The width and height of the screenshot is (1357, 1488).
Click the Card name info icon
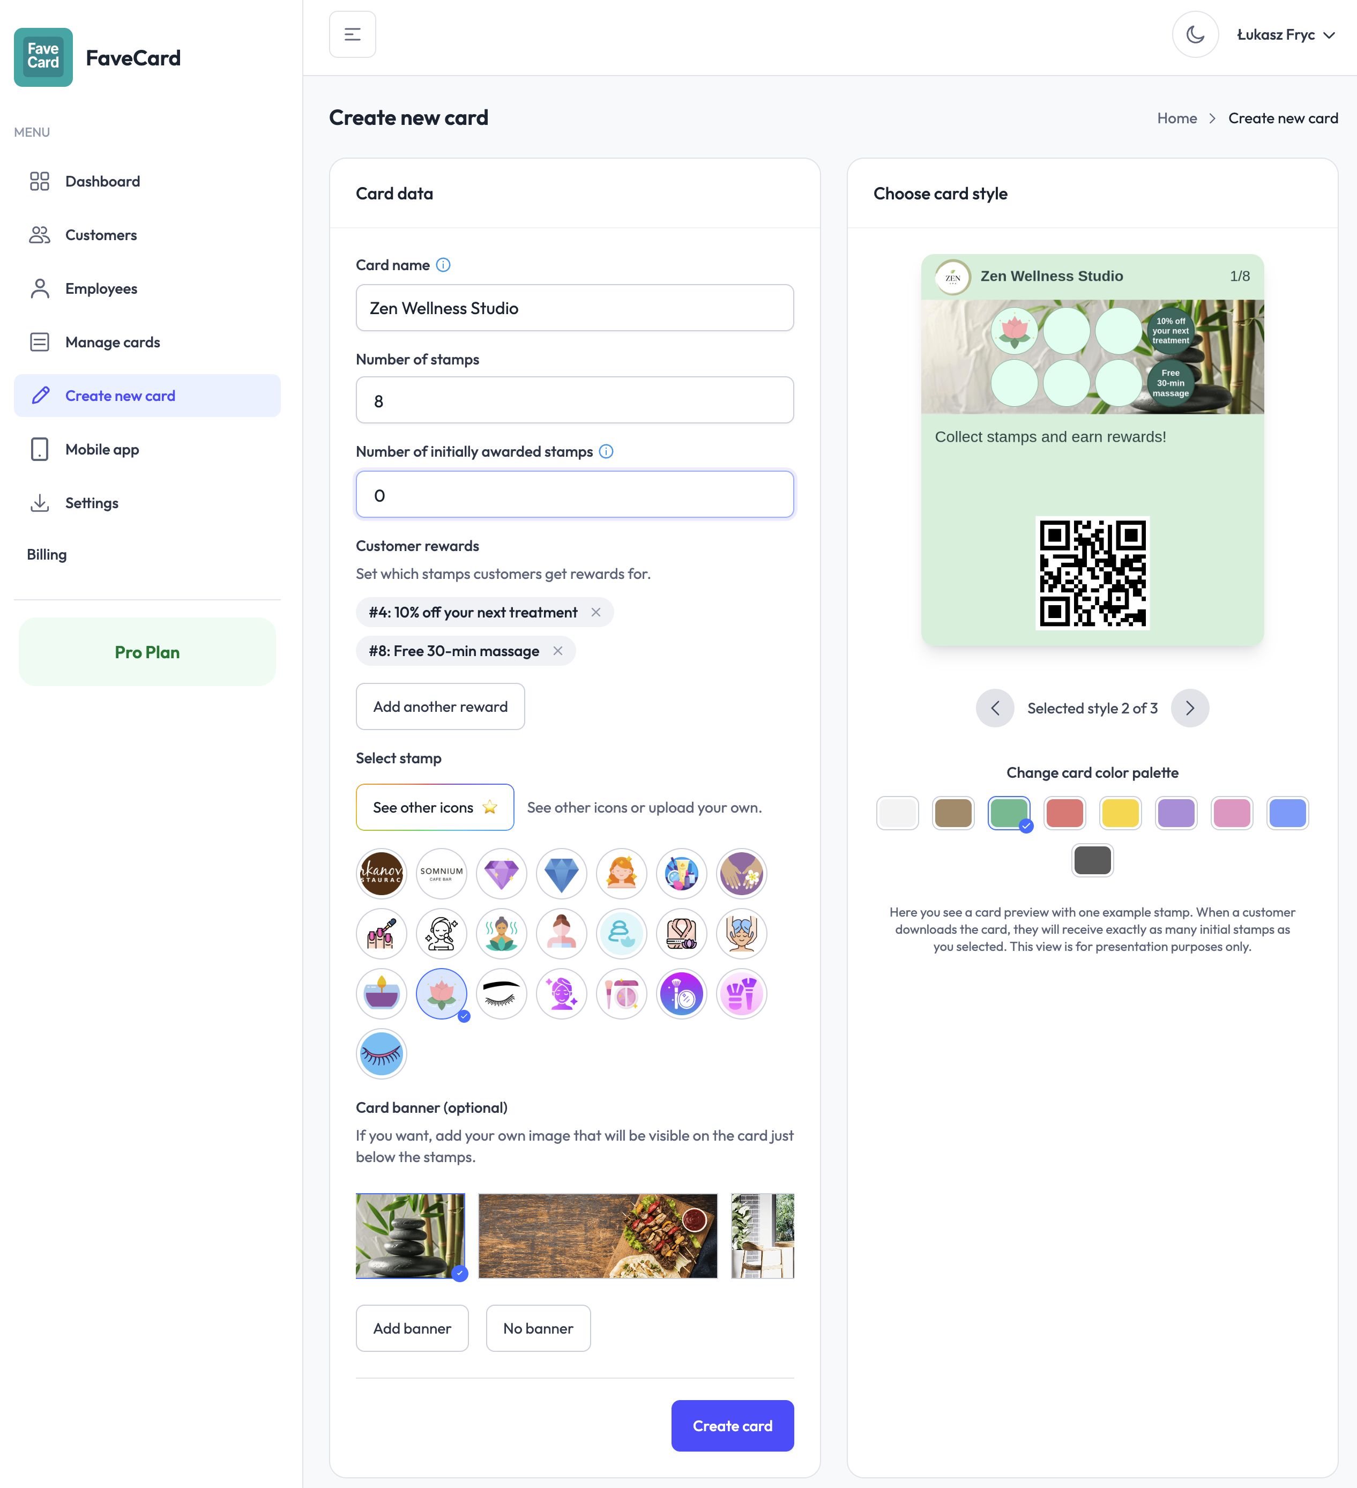[x=443, y=265]
